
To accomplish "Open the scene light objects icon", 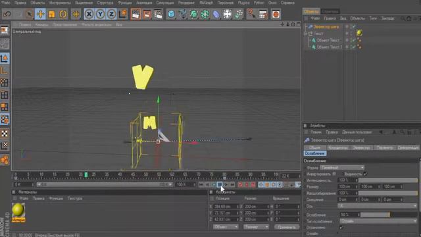I will click(x=227, y=14).
